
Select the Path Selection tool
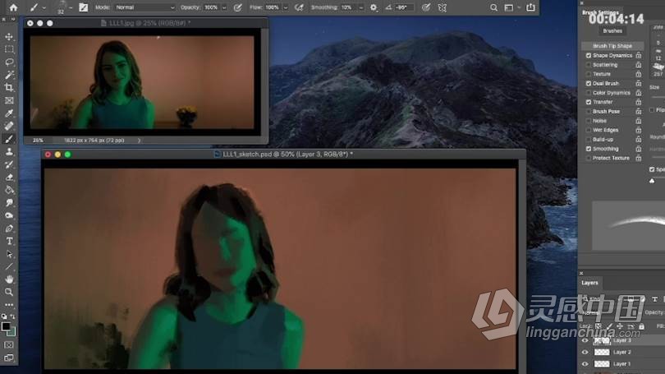pyautogui.click(x=9, y=254)
